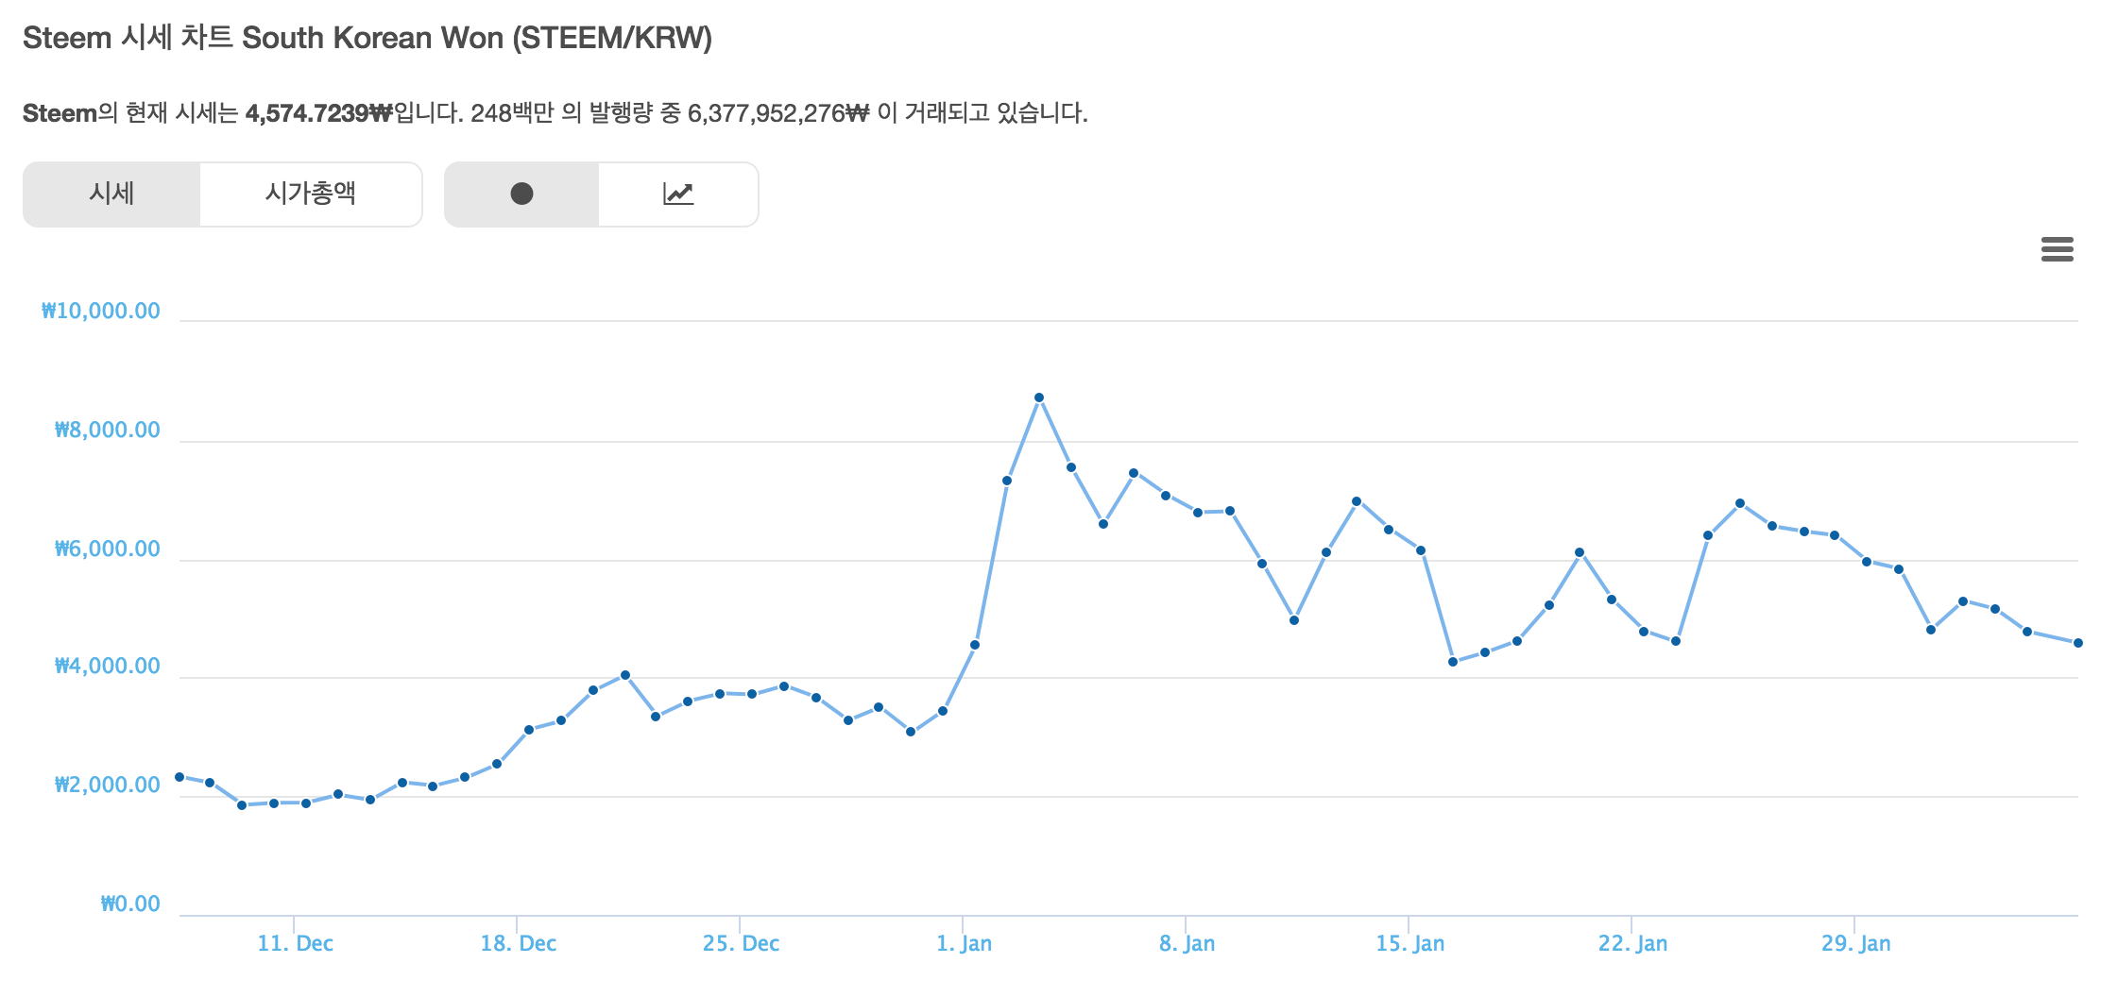Click the 18. Dec x-axis label
2118x997 pixels.
518,943
